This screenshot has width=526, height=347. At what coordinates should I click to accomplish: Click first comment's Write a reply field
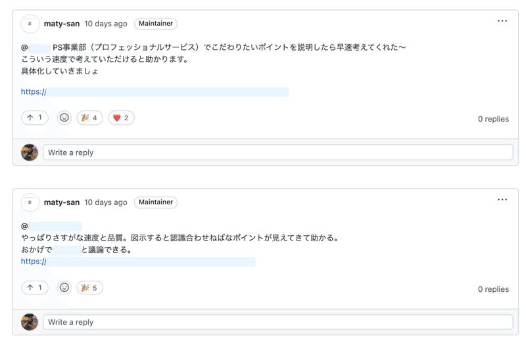click(277, 152)
